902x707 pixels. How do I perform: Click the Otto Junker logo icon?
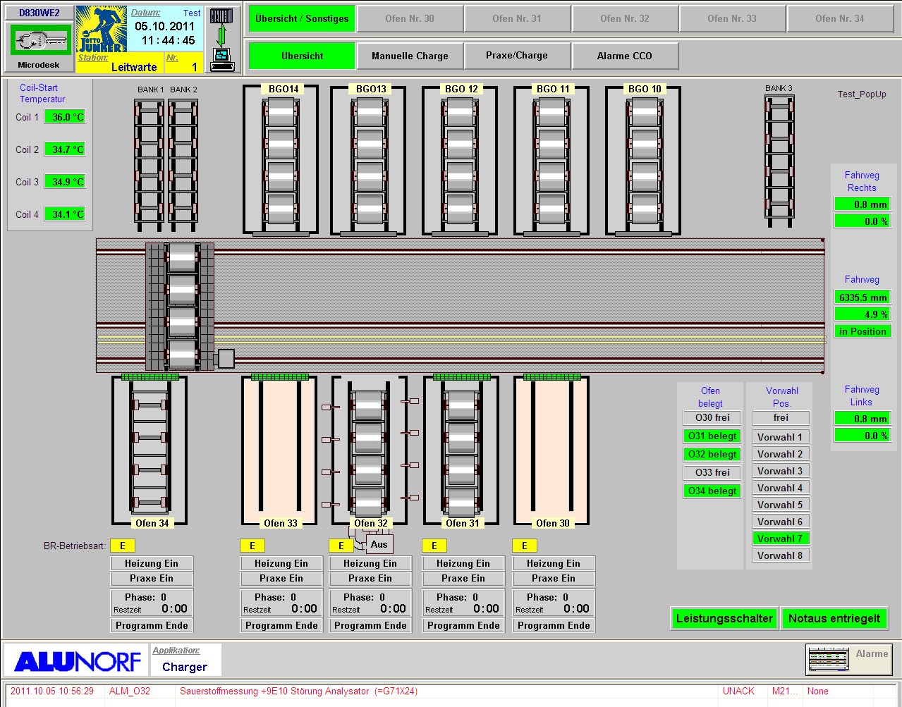tap(101, 30)
